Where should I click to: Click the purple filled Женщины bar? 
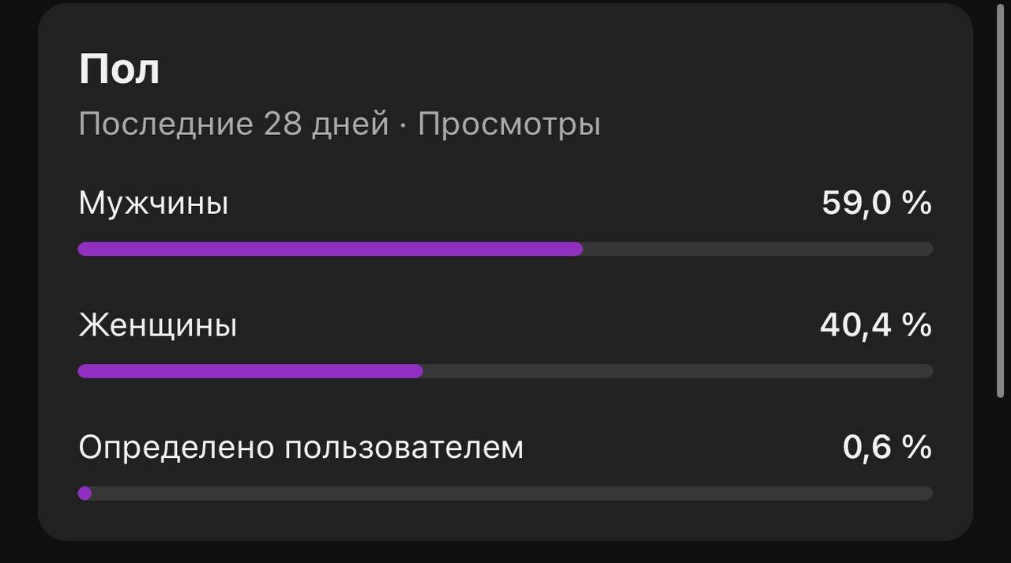point(250,371)
